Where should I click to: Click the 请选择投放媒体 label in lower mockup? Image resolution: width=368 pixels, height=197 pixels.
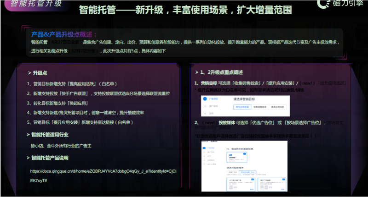click(x=235, y=168)
